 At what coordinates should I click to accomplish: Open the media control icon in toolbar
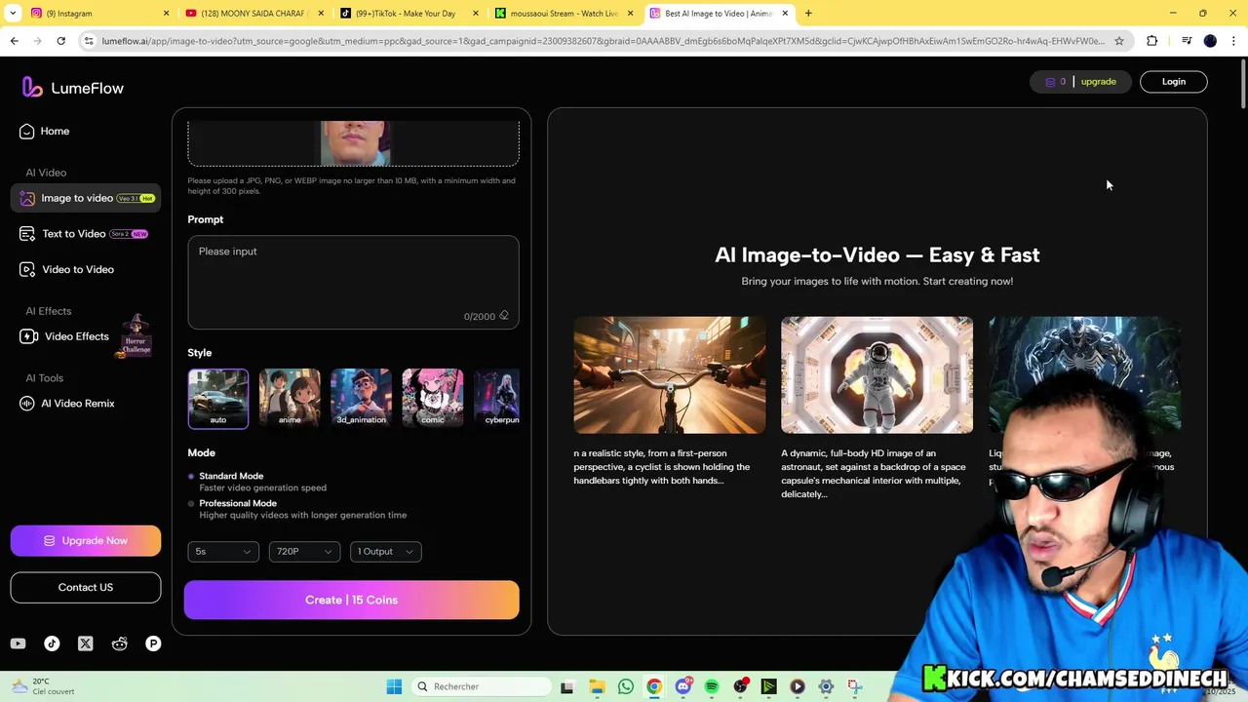(x=1187, y=41)
